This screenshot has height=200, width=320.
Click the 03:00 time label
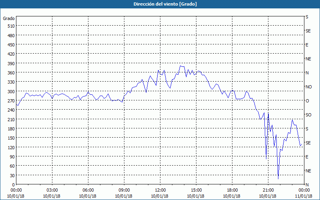52,190
